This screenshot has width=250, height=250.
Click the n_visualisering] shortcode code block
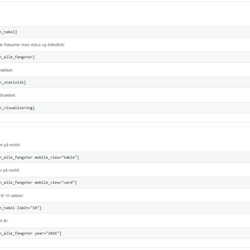click(x=125, y=108)
